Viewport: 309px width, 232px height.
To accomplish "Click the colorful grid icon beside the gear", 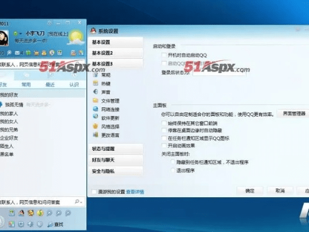I will click(x=12, y=224).
